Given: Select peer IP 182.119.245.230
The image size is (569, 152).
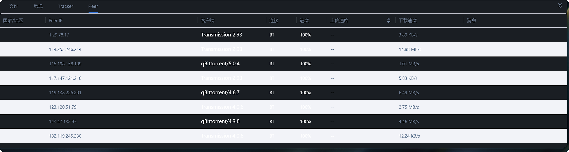Looking at the screenshot, I should point(65,136).
